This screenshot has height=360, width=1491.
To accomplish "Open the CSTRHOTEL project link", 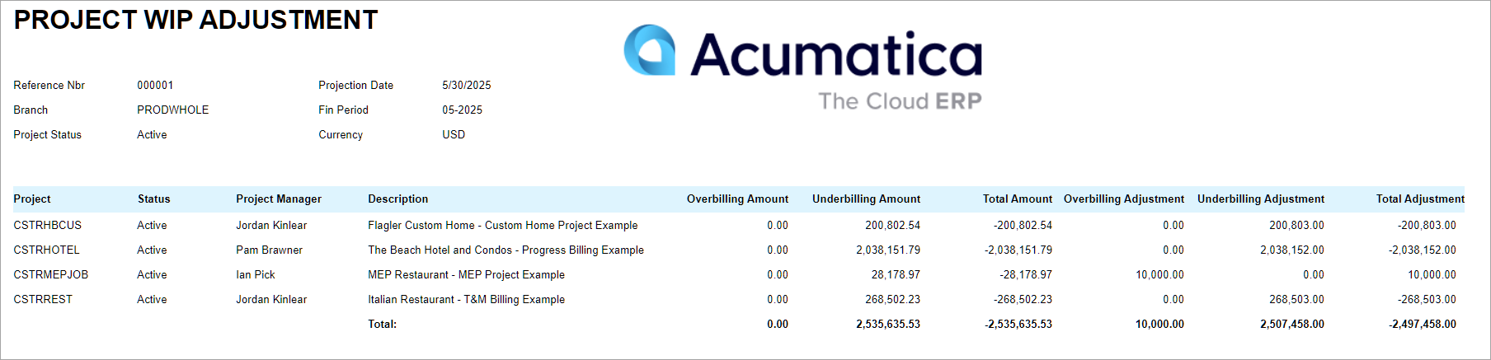I will point(46,250).
